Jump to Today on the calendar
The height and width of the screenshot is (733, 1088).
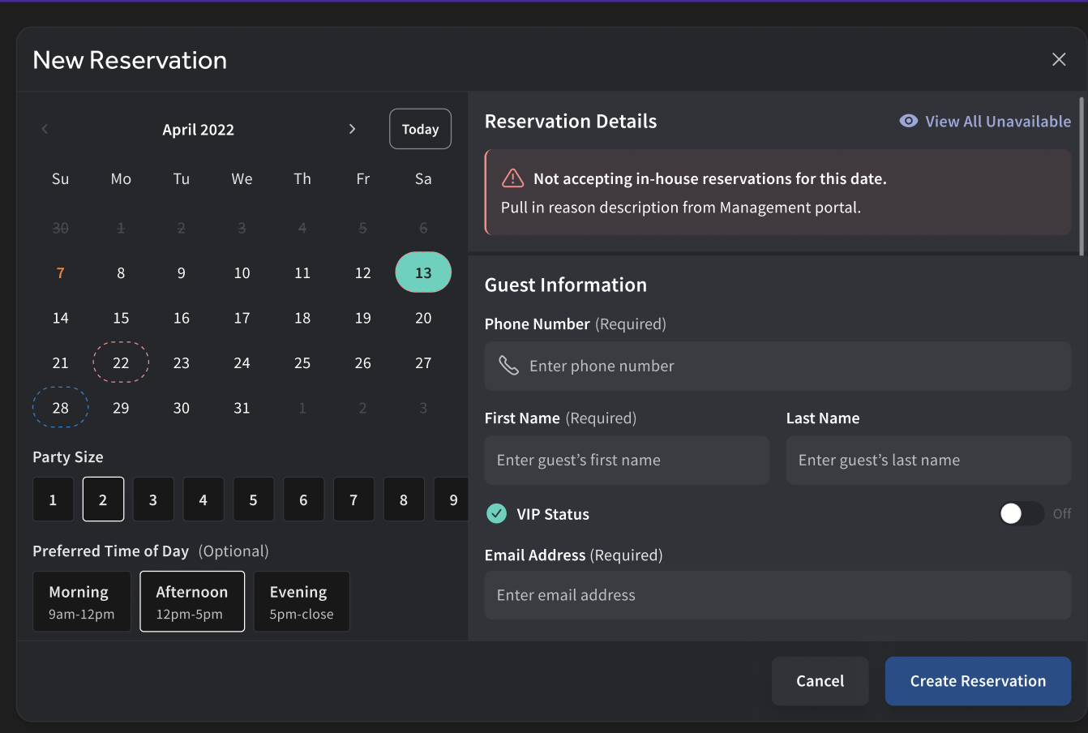420,129
